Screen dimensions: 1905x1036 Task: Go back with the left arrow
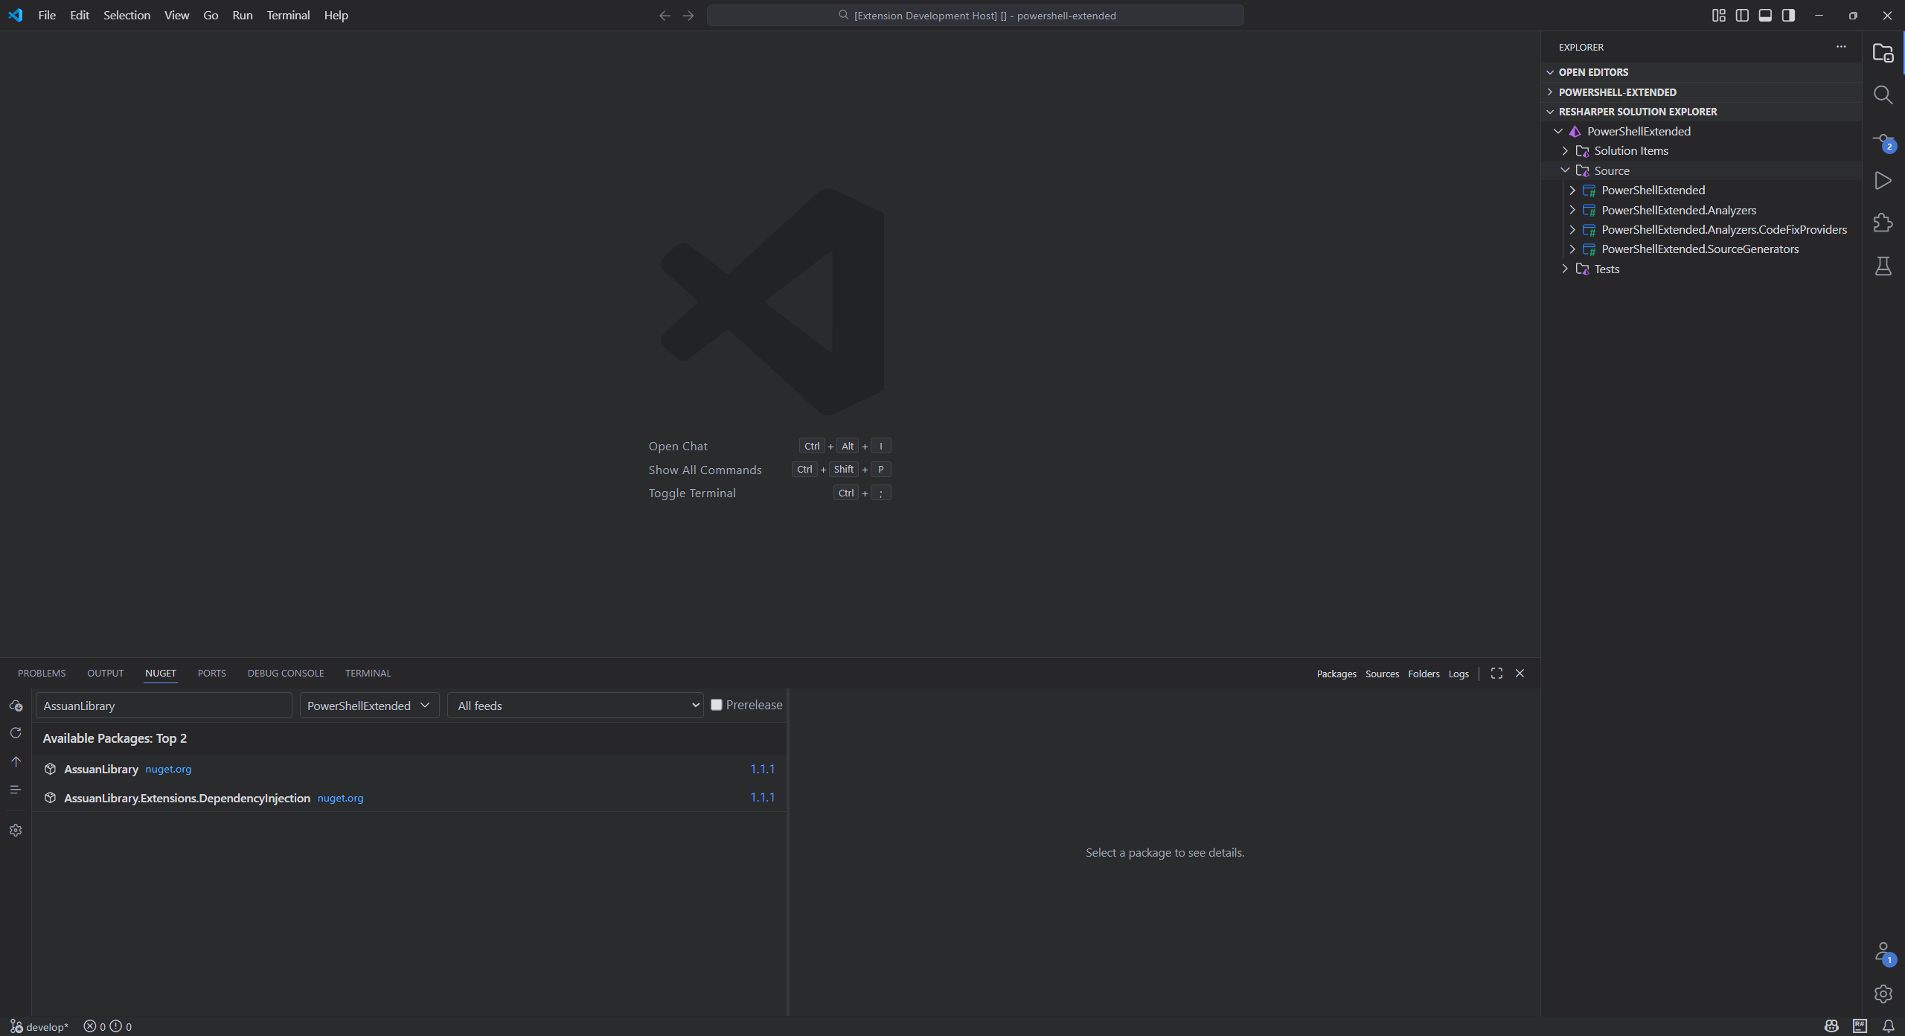click(x=665, y=16)
